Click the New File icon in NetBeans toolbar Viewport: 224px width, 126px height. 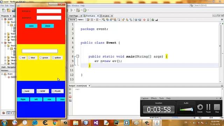4,10
